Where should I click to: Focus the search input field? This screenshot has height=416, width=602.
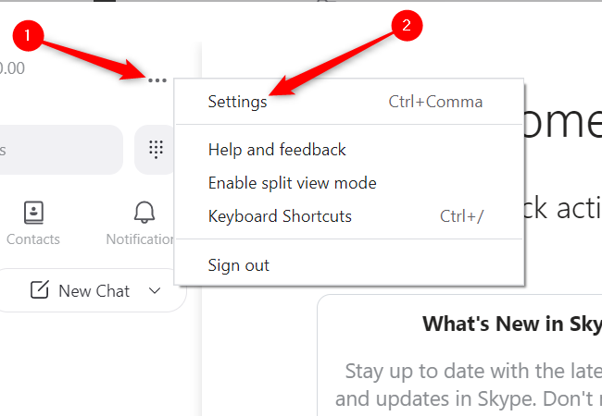click(56, 149)
